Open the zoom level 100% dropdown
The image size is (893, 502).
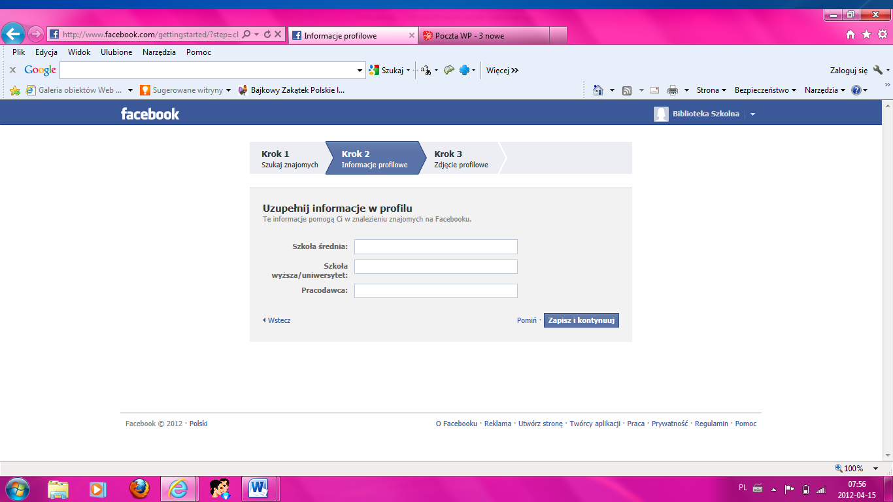coord(876,468)
